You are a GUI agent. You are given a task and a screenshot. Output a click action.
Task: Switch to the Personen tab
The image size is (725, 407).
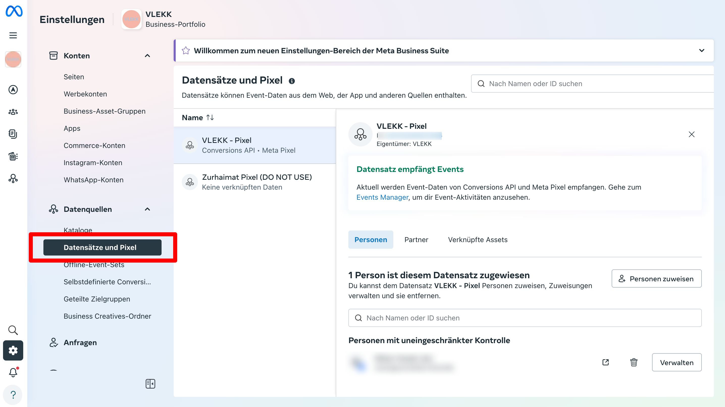[371, 240]
